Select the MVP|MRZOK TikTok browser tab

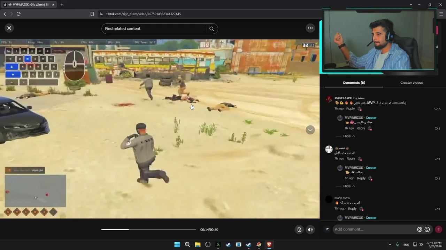coord(29,5)
